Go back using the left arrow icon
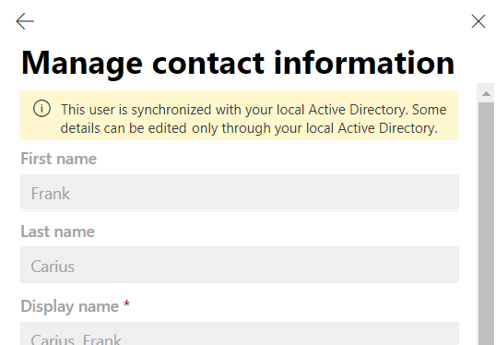Screen dimensions: 496x345 [25, 21]
